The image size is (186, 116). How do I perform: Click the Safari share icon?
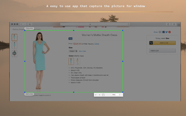(168, 24)
